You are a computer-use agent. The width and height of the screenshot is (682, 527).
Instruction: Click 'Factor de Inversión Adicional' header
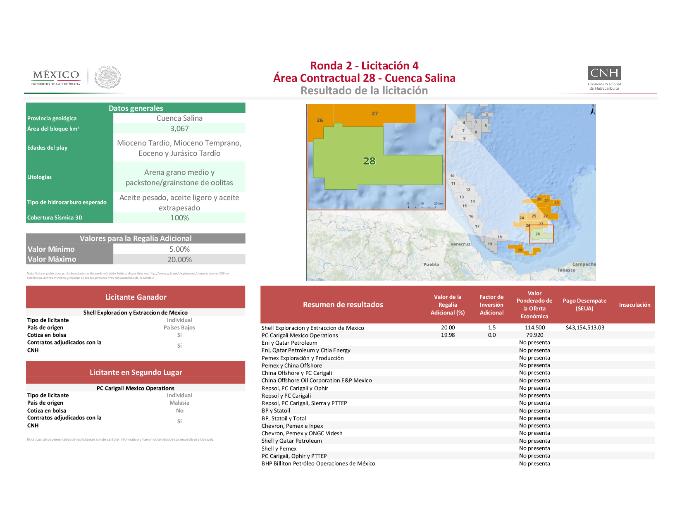[x=491, y=305]
